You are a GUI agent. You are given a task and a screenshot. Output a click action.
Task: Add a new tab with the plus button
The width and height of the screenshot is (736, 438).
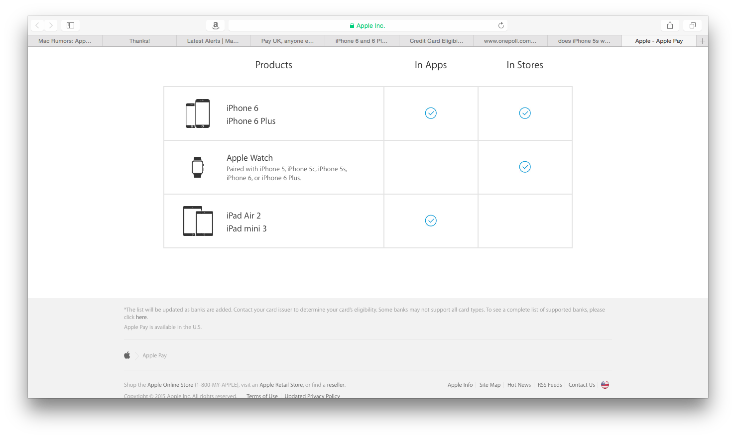(x=702, y=41)
